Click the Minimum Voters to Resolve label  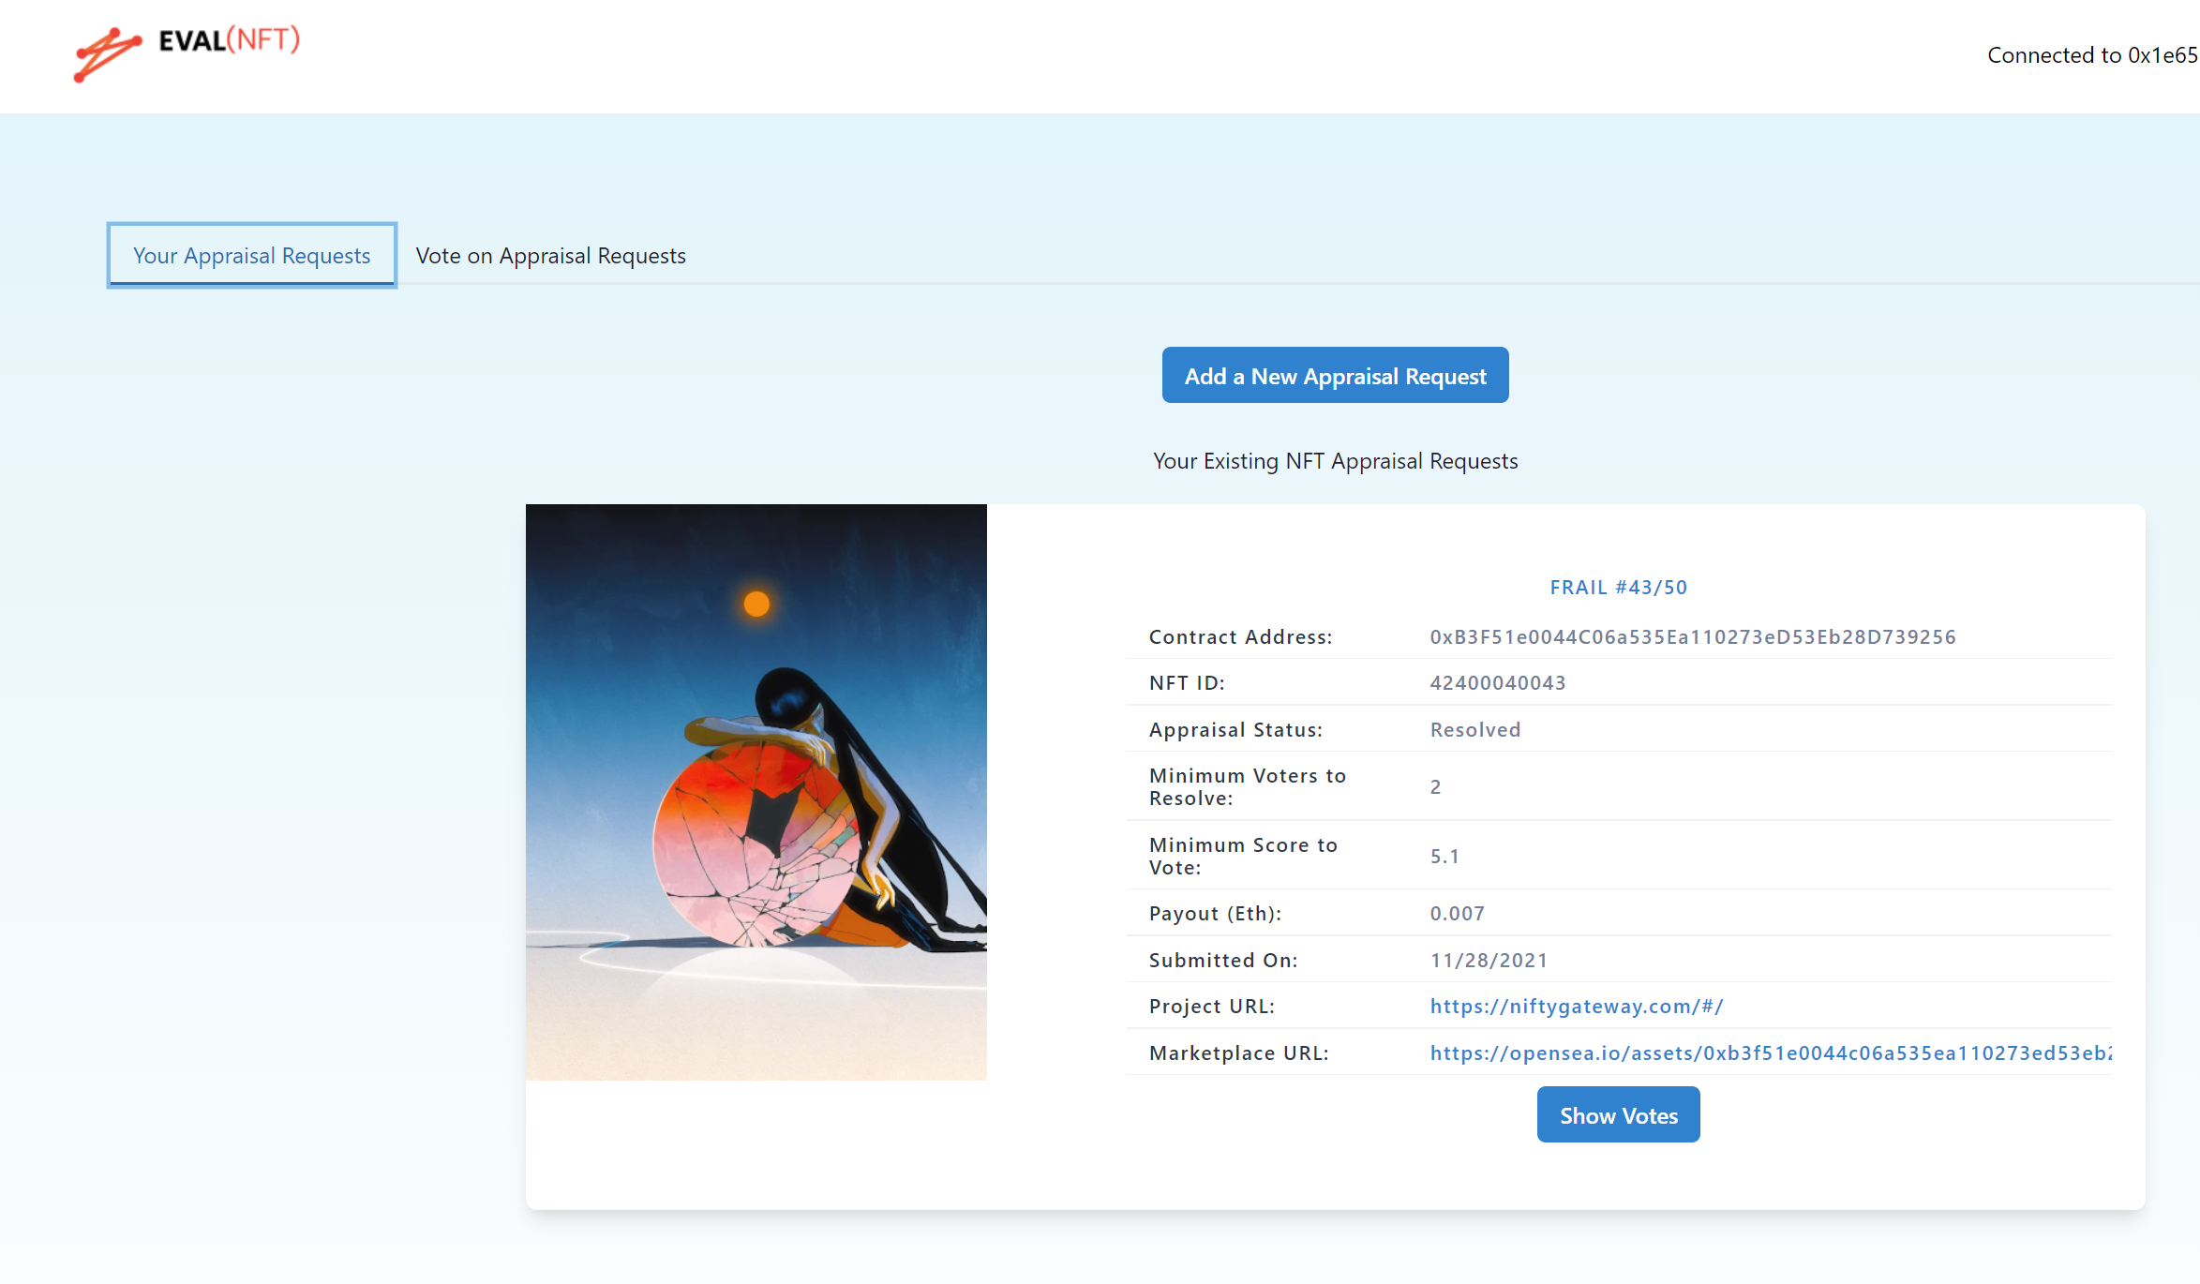[1247, 787]
